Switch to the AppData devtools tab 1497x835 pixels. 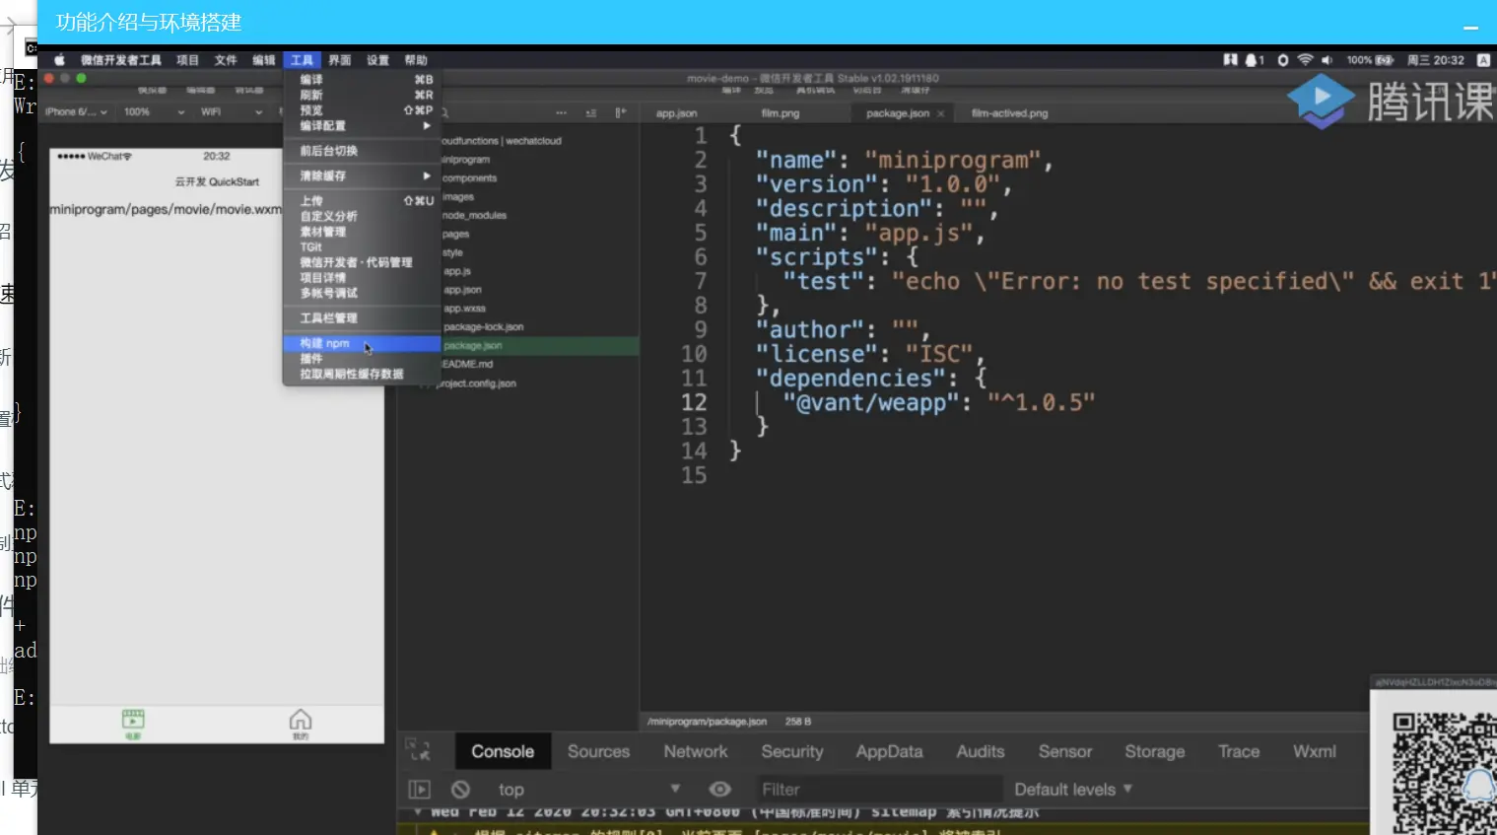click(x=889, y=751)
